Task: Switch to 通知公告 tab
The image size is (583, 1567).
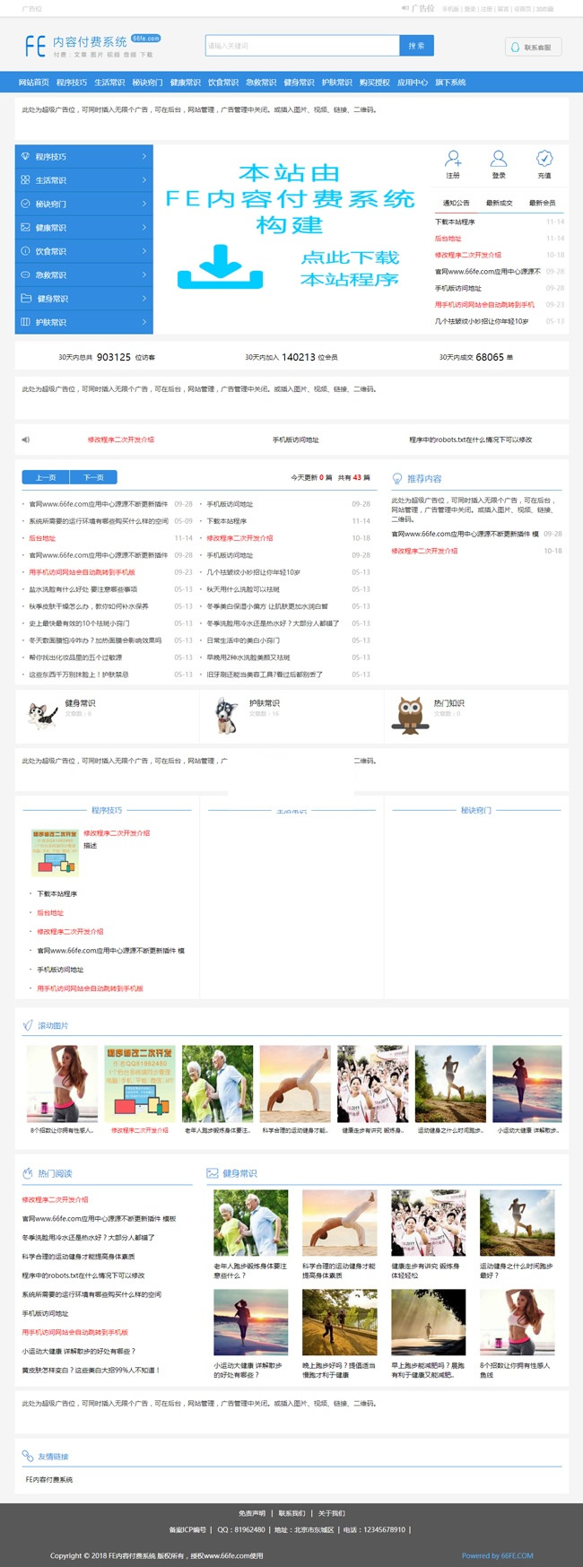Action: tap(456, 203)
